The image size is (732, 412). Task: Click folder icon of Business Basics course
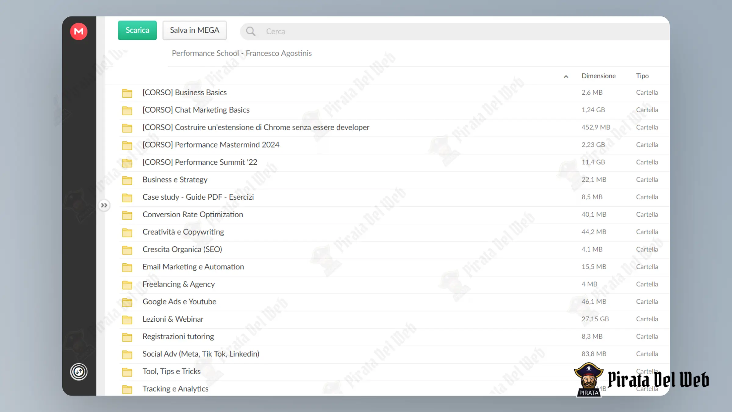coord(127,93)
